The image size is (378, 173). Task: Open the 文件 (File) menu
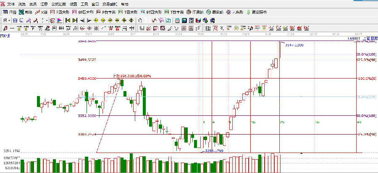11,4
